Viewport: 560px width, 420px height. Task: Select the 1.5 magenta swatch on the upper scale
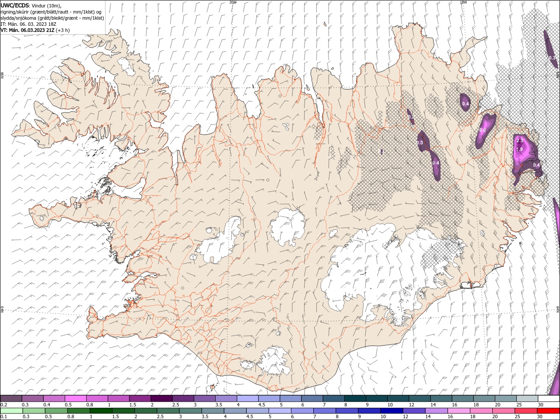pos(140,399)
